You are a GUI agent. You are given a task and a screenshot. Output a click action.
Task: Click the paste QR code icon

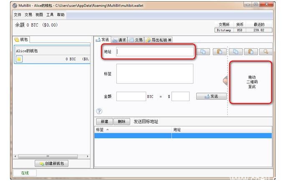[250, 52]
